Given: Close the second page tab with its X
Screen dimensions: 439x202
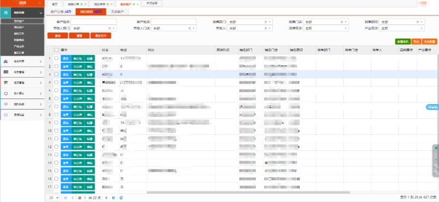Looking at the screenshot, I should (x=85, y=4).
